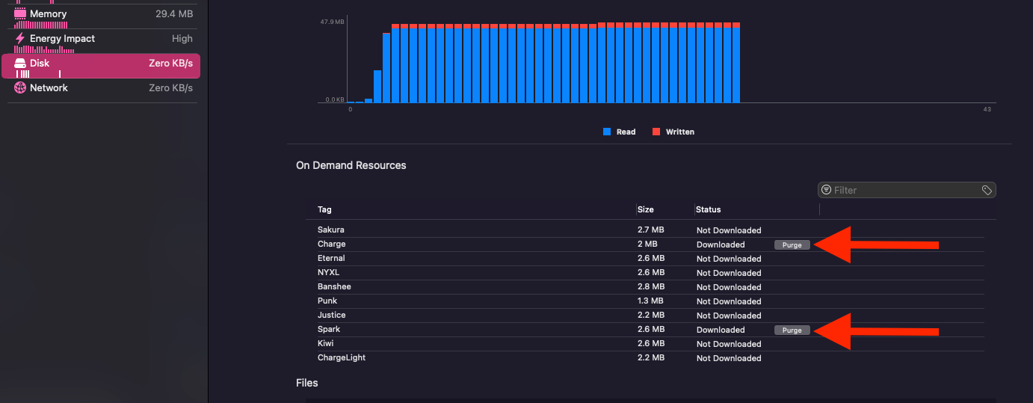1033x403 pixels.
Task: Select the Memory gauge icon
Action: point(20,13)
